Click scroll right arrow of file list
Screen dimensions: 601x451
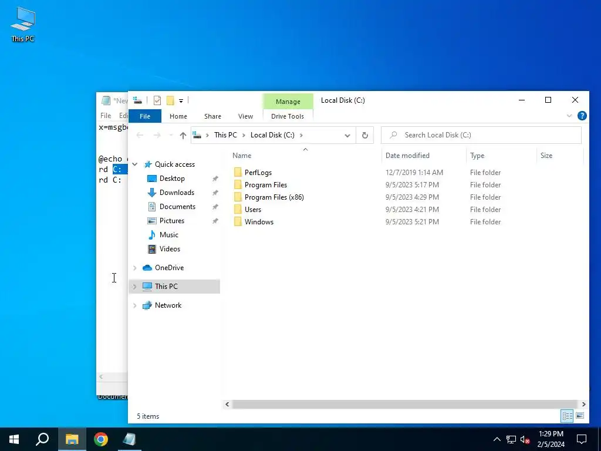(x=583, y=404)
